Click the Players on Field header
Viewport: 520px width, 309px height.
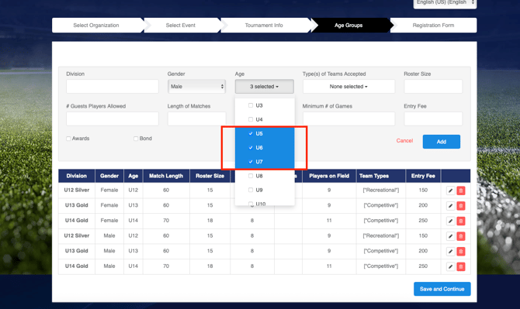[329, 176]
